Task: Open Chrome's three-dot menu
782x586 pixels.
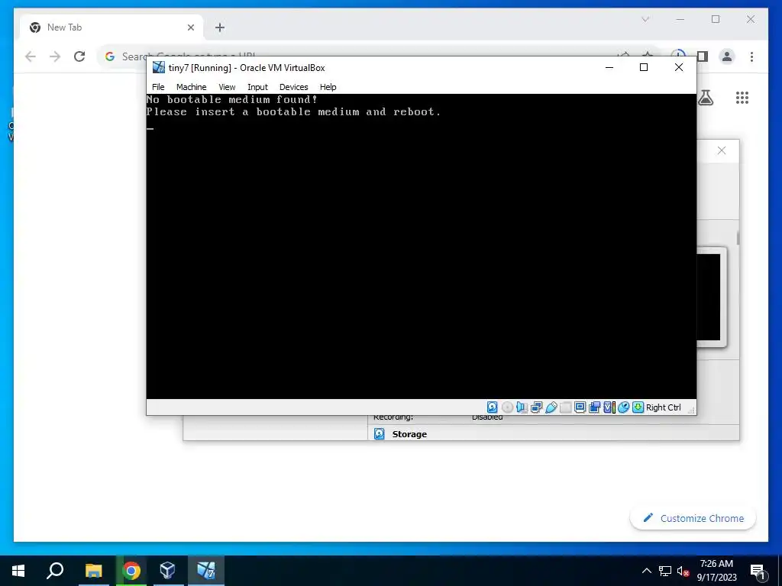Action: [751, 56]
